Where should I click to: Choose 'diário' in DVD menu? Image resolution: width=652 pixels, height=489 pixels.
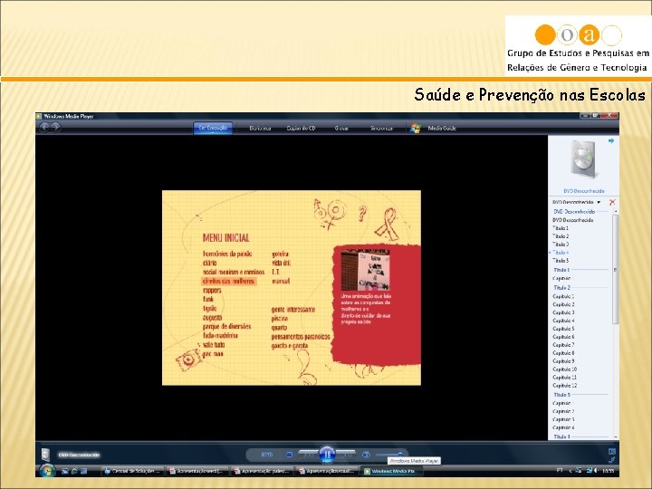point(209,263)
